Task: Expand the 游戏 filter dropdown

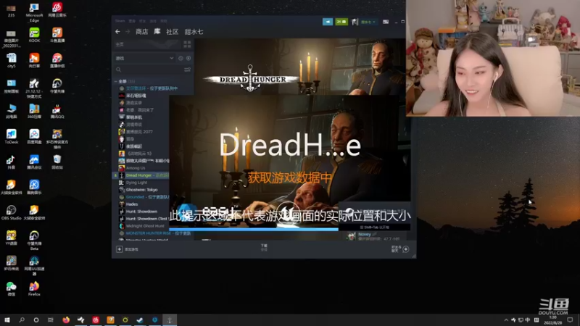Action: tap(144, 59)
